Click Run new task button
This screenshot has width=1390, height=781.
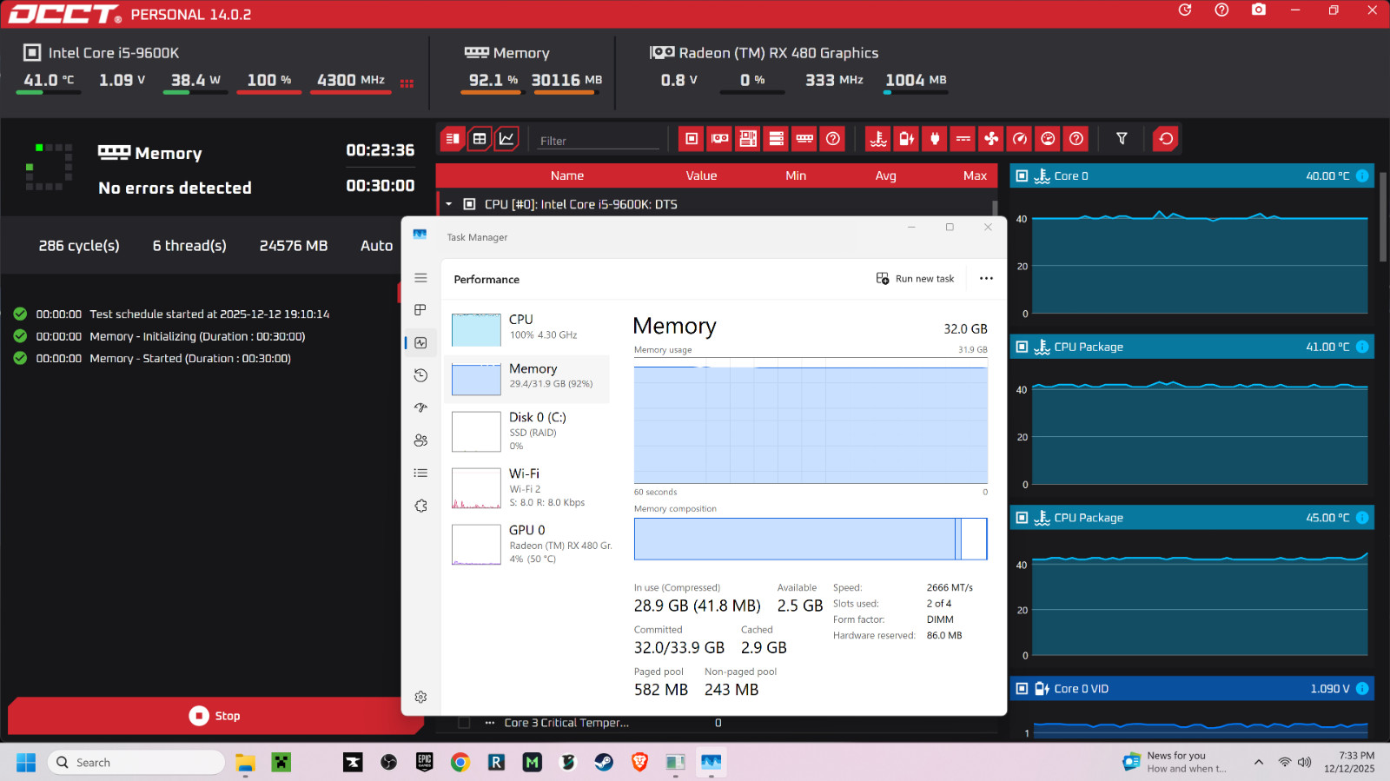click(x=915, y=279)
